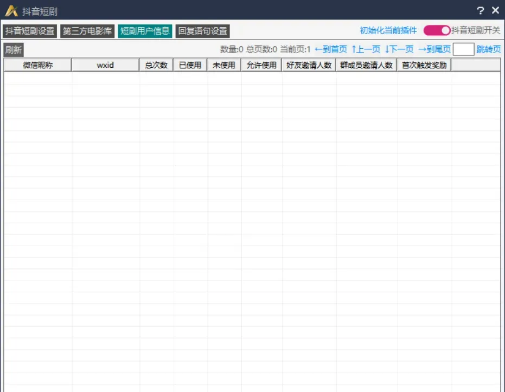The height and width of the screenshot is (392, 505).
Task: Jump to first page with ←到首页
Action: click(x=330, y=49)
